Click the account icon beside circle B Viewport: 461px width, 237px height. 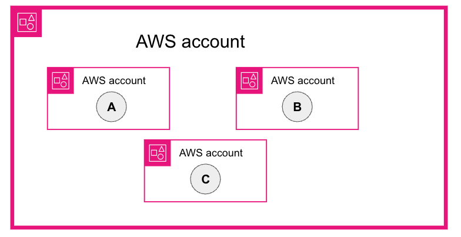(x=249, y=81)
